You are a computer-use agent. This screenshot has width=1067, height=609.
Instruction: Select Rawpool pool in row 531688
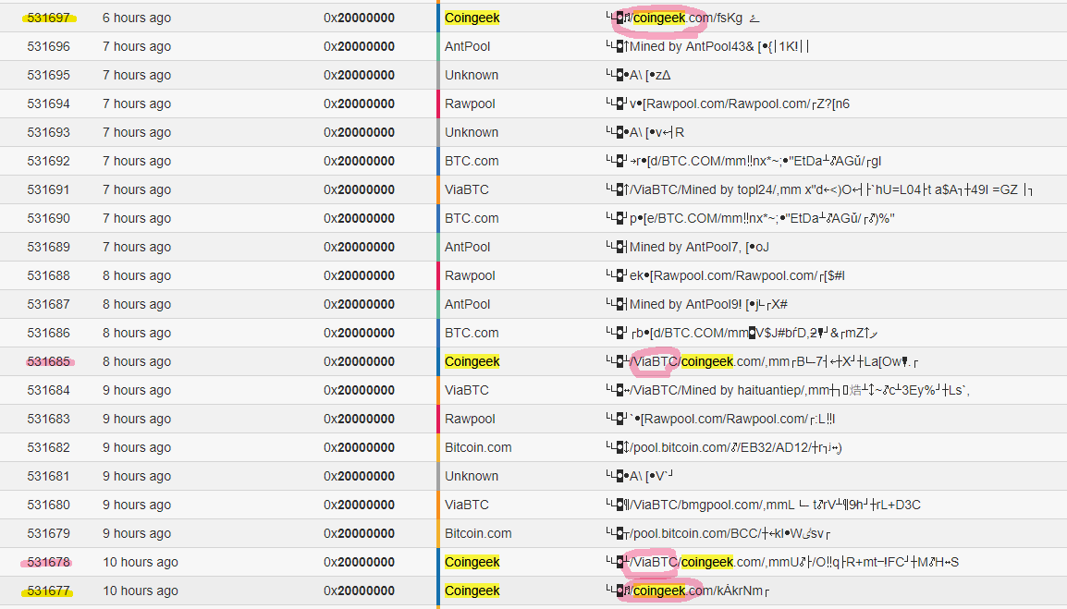pos(470,275)
